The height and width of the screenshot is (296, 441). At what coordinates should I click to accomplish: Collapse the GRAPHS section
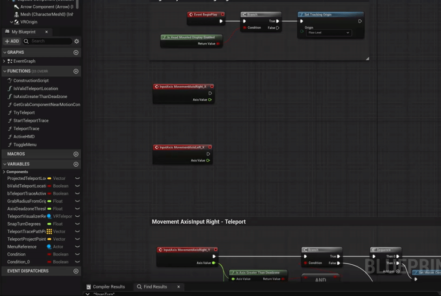pyautogui.click(x=4, y=52)
